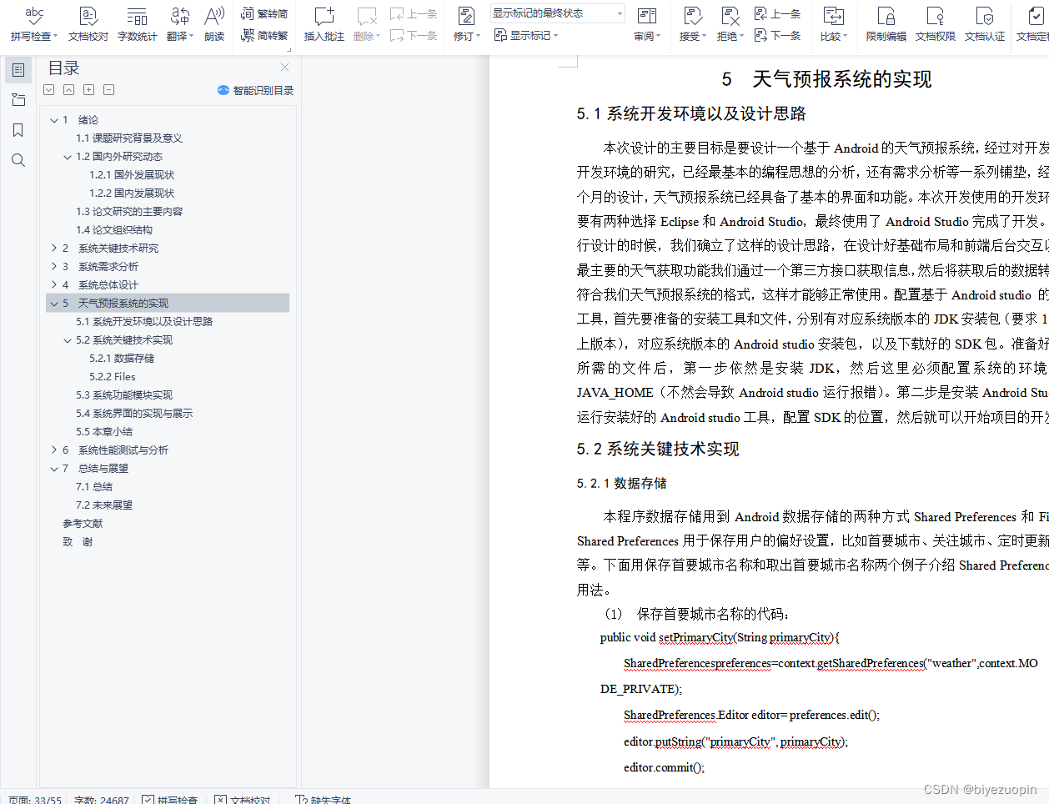Click the up-chevron button in 目录 panel toolbar
The image size is (1049, 804).
(x=68, y=89)
